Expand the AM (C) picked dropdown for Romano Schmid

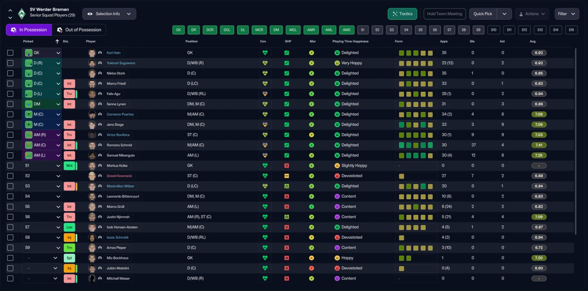(58, 145)
